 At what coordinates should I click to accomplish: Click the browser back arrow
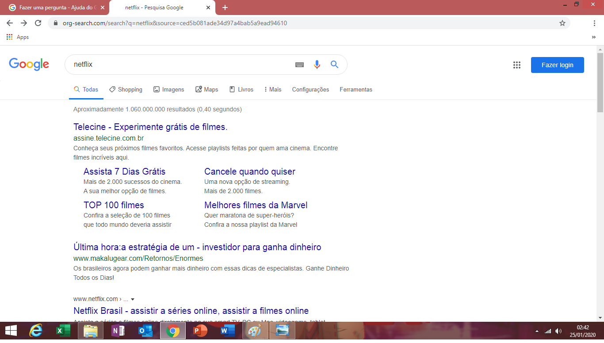(x=10, y=23)
